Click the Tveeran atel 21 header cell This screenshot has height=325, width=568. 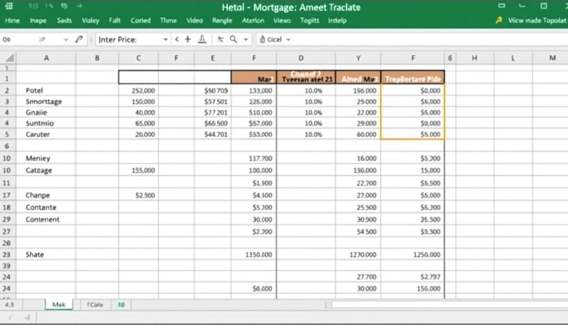[306, 77]
